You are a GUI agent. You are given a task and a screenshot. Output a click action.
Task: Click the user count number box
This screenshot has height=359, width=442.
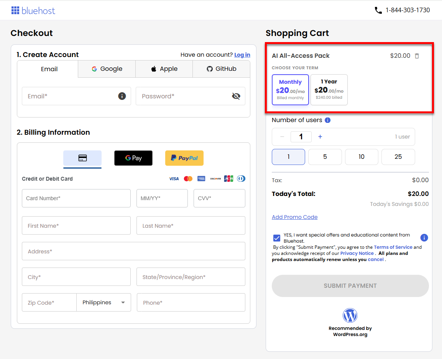point(301,137)
